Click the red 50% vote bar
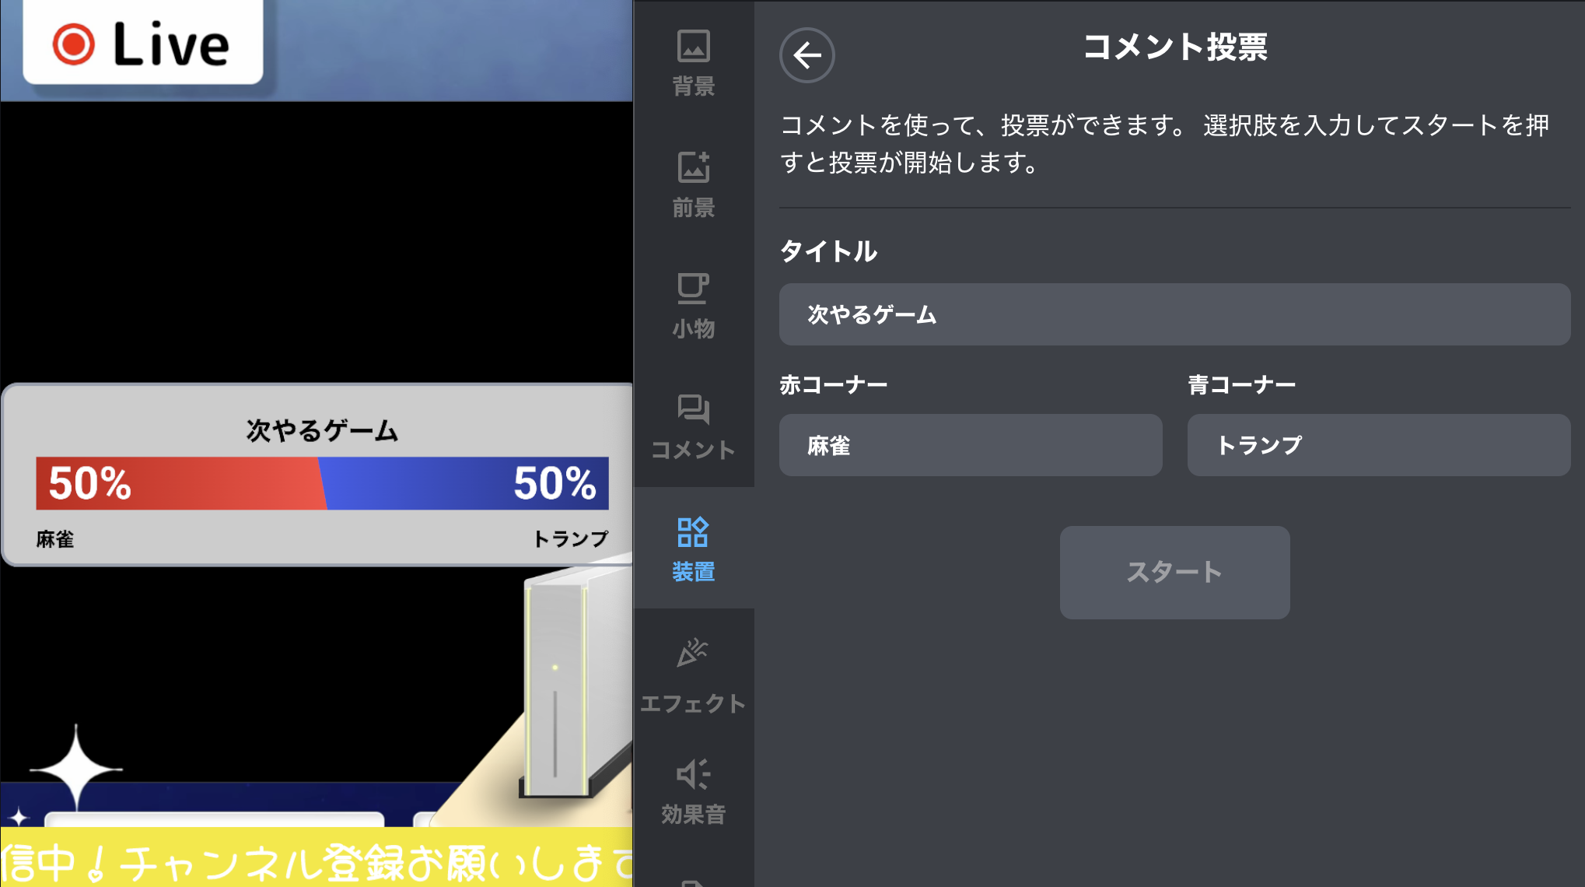1585x887 pixels. (177, 483)
